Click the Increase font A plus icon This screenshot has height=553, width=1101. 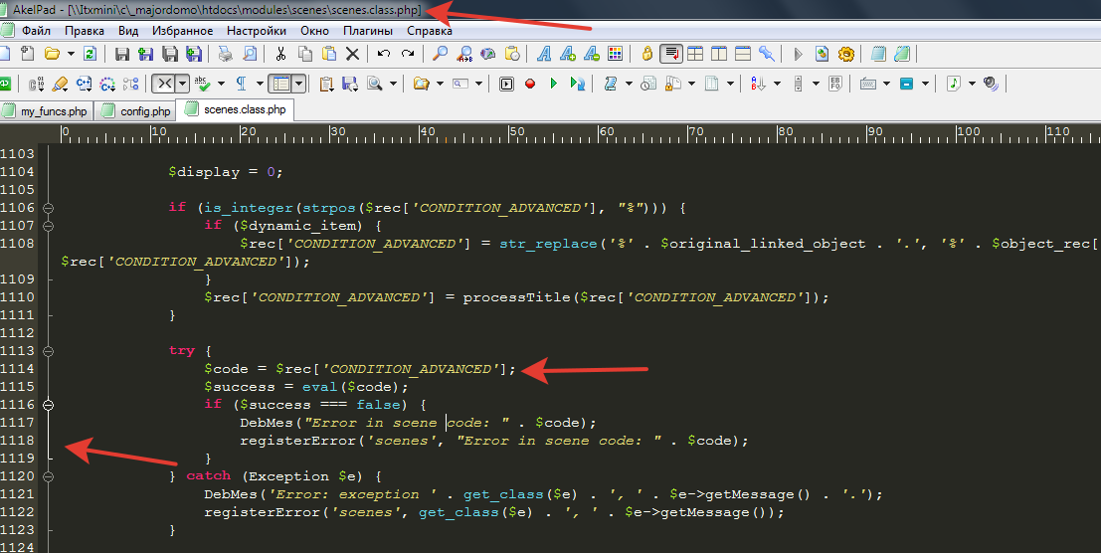(x=567, y=54)
